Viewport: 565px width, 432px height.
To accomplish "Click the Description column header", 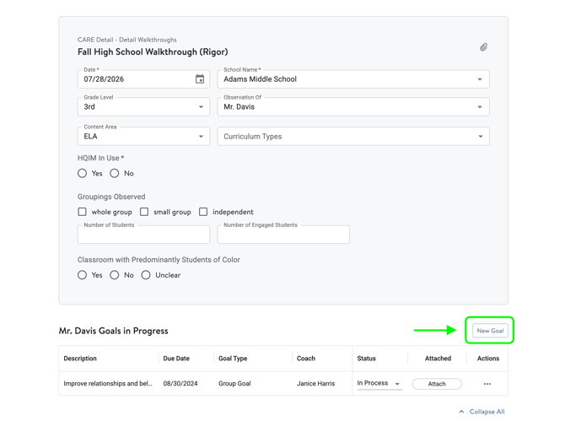I will (x=80, y=359).
